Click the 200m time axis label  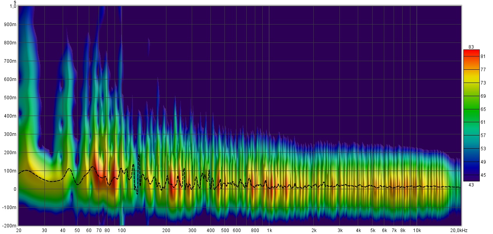pyautogui.click(x=11, y=153)
